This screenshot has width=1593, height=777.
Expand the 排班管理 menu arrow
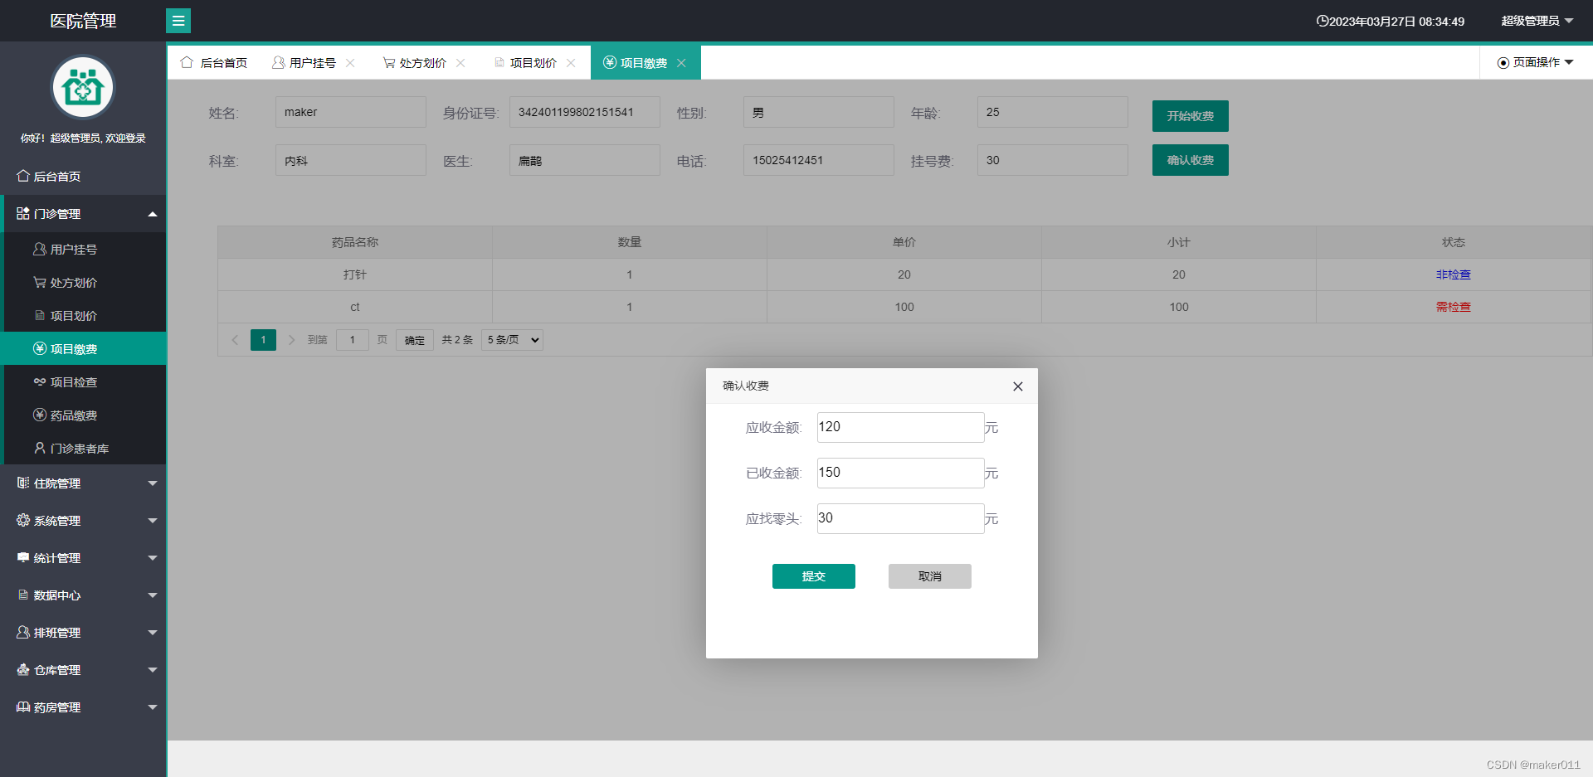[153, 633]
